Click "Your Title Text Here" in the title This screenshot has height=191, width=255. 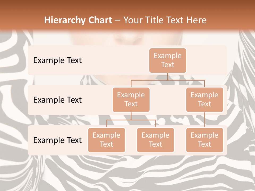pos(165,20)
